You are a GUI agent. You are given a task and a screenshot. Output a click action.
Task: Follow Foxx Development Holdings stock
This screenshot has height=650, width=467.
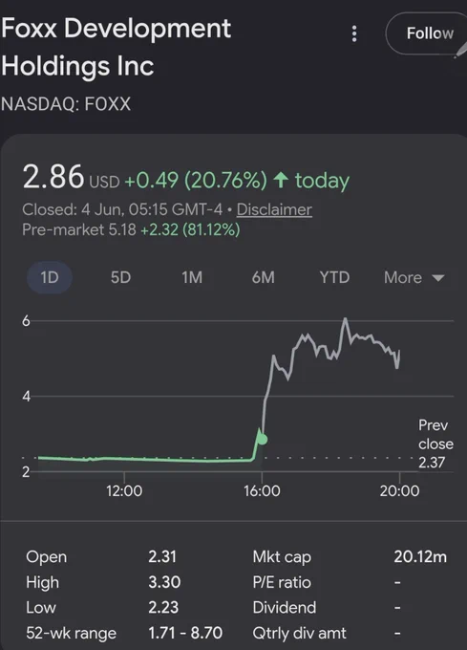428,33
